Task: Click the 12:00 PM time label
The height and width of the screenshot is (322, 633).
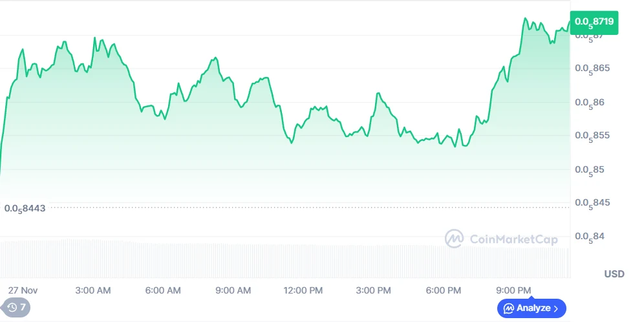Action: 303,290
